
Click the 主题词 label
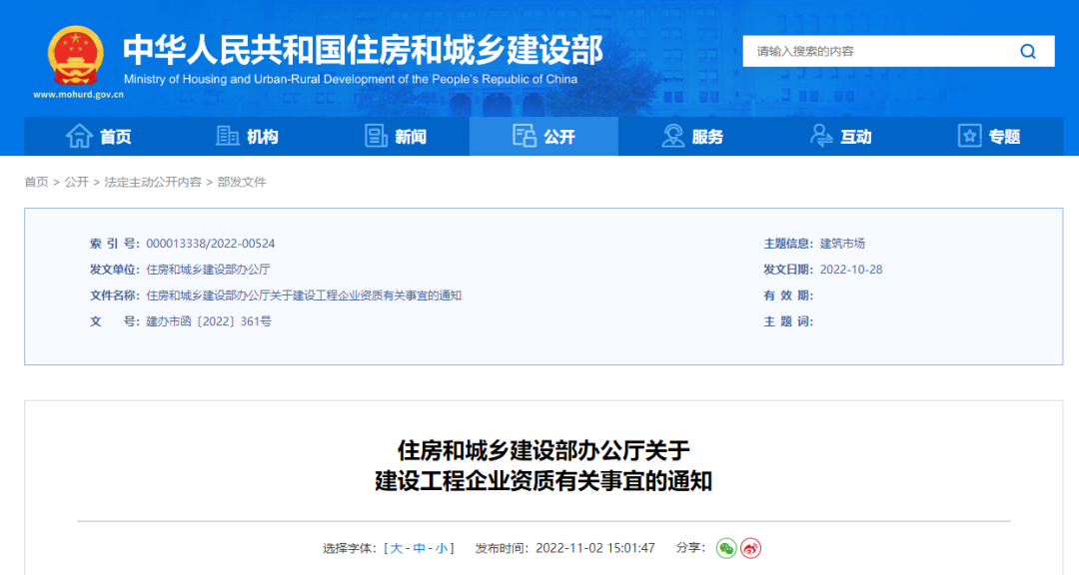788,321
